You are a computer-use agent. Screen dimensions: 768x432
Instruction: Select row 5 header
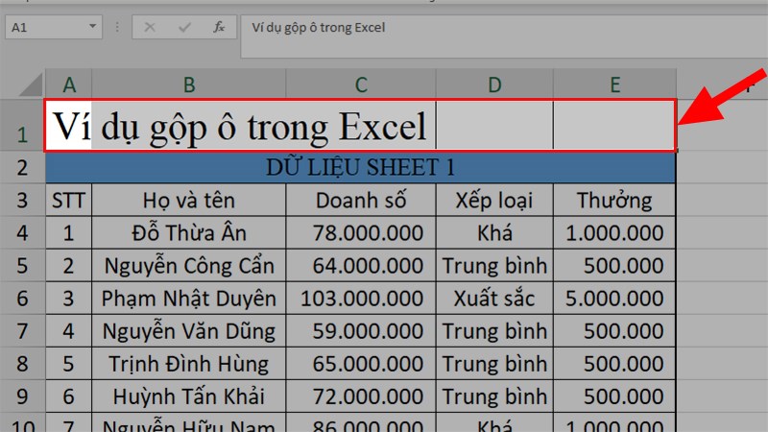point(22,266)
